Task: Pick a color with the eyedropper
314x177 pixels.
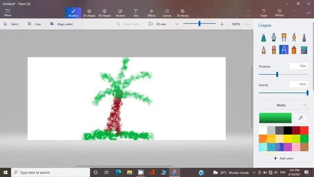Action: pos(300,118)
